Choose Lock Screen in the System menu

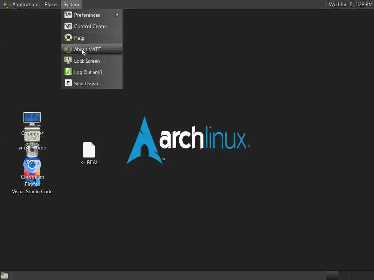point(92,61)
